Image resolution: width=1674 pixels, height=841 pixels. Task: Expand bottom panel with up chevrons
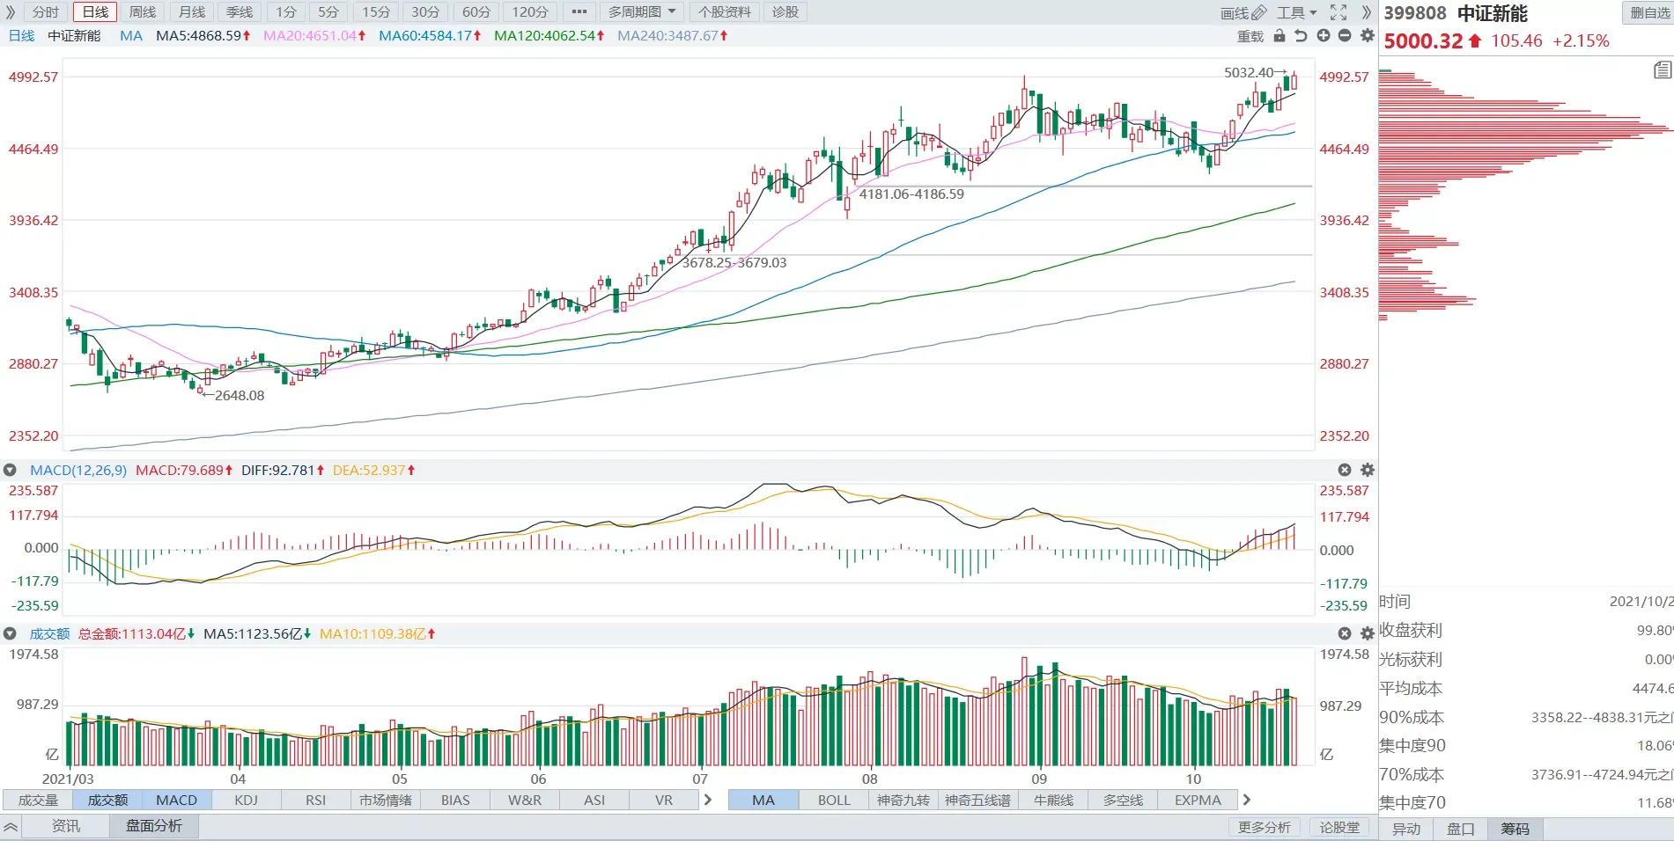pos(11,826)
